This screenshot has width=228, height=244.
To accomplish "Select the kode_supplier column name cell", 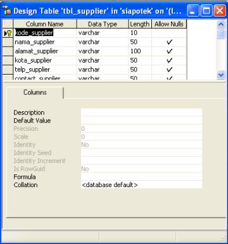I will point(45,33).
